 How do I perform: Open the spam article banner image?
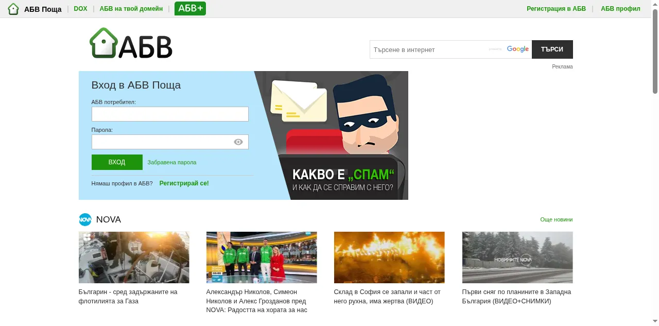[331, 135]
